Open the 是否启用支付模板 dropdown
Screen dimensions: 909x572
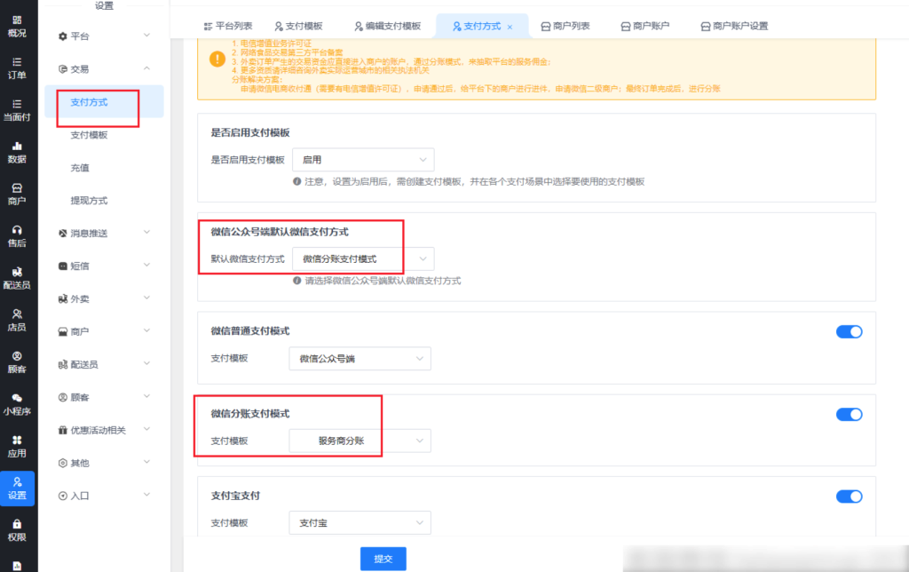[x=362, y=160]
